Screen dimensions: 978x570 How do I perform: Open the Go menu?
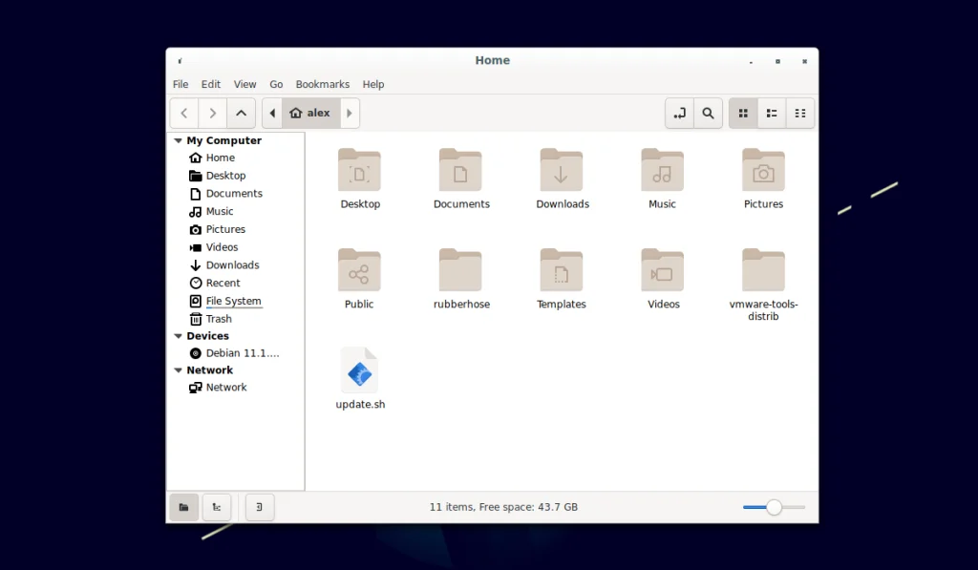pyautogui.click(x=276, y=84)
